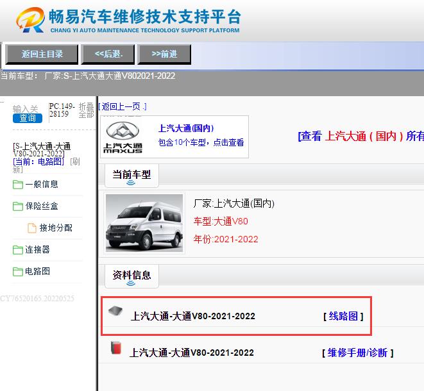The height and width of the screenshot is (391, 424).
Task: Go forward with the >>前进 button
Action: (164, 54)
